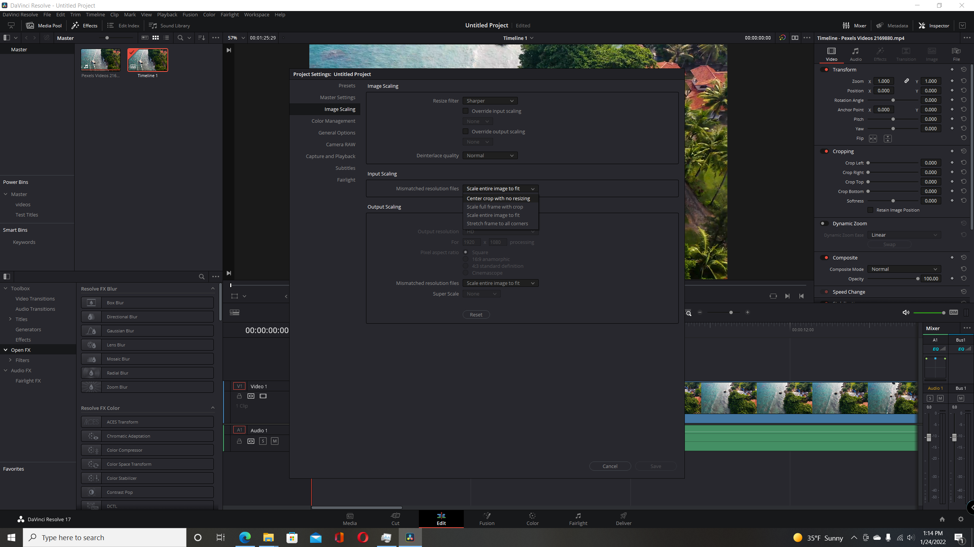Reset the Transform section
The image size is (974, 547).
pyautogui.click(x=963, y=70)
